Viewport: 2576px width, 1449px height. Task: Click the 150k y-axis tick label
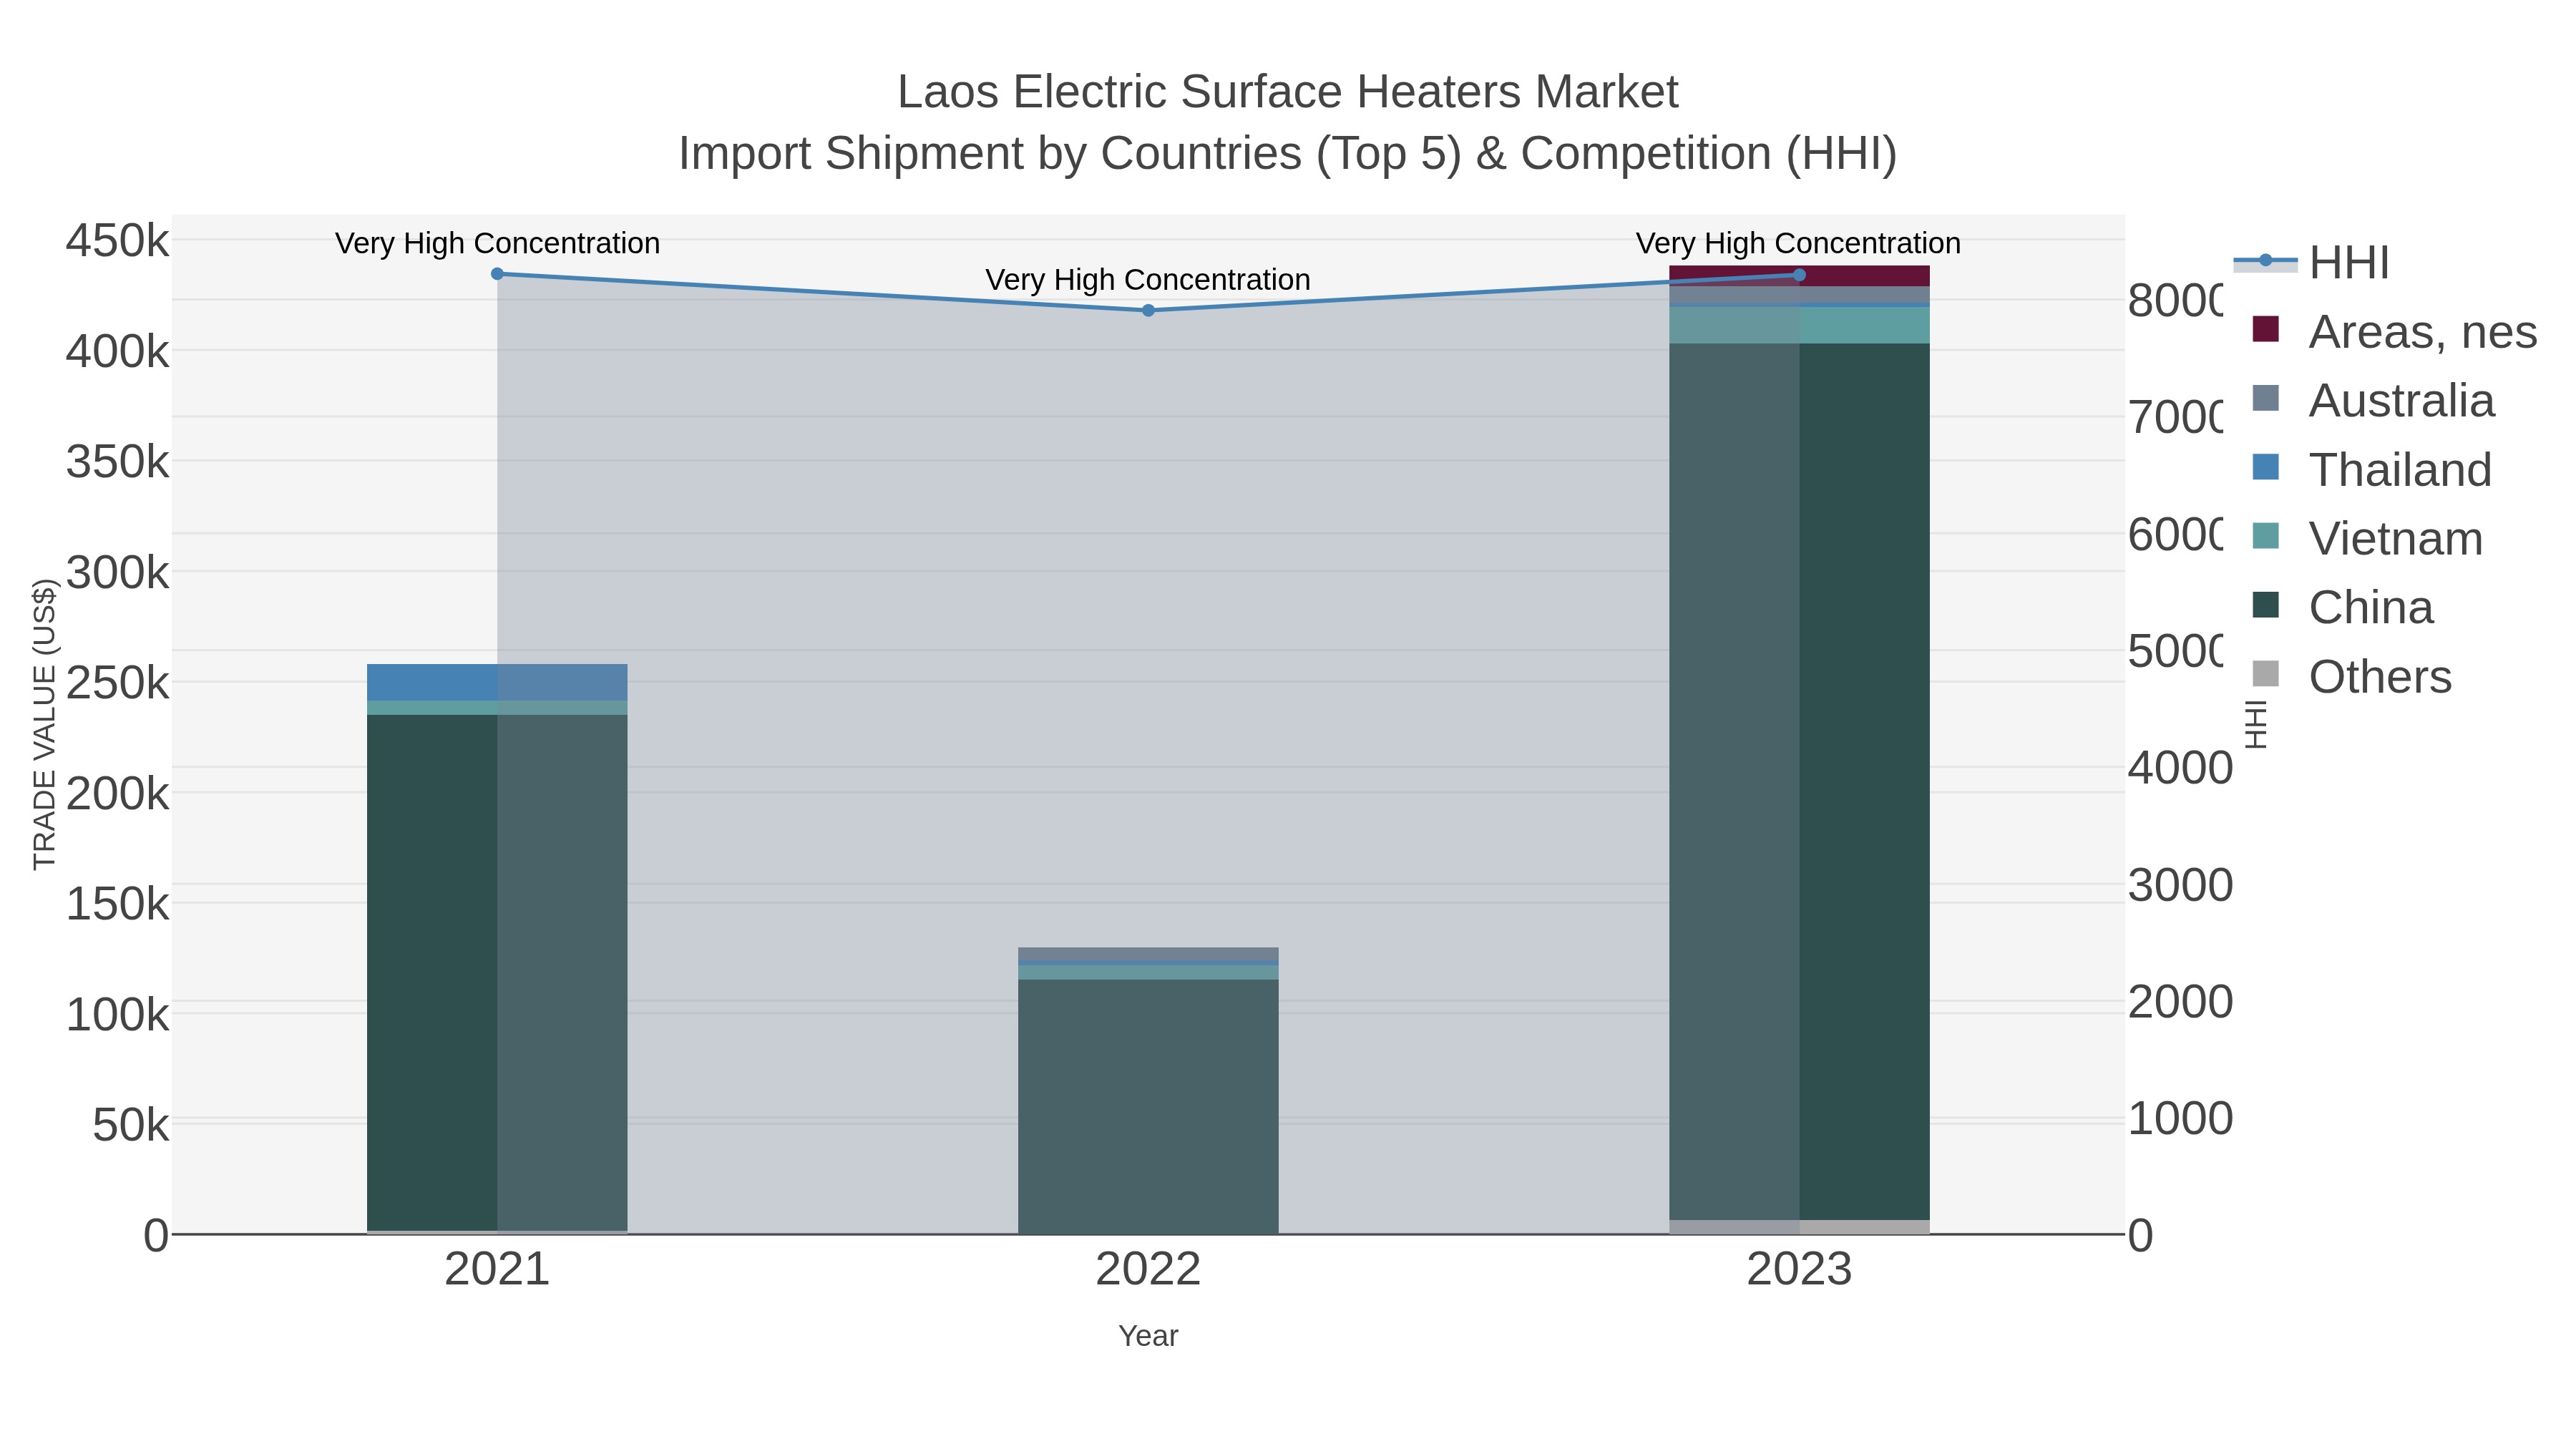[x=117, y=904]
